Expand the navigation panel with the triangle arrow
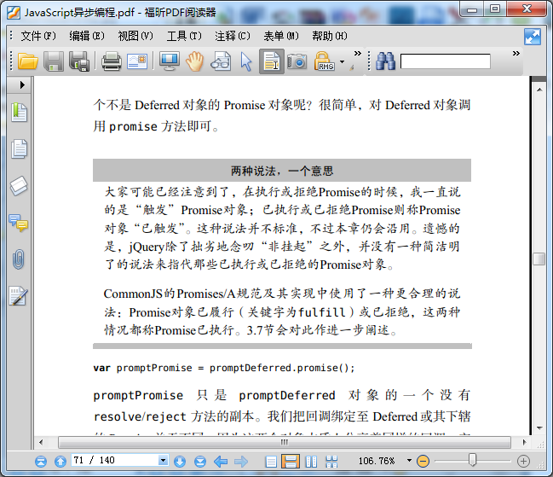The height and width of the screenshot is (477, 553). pyautogui.click(x=22, y=84)
